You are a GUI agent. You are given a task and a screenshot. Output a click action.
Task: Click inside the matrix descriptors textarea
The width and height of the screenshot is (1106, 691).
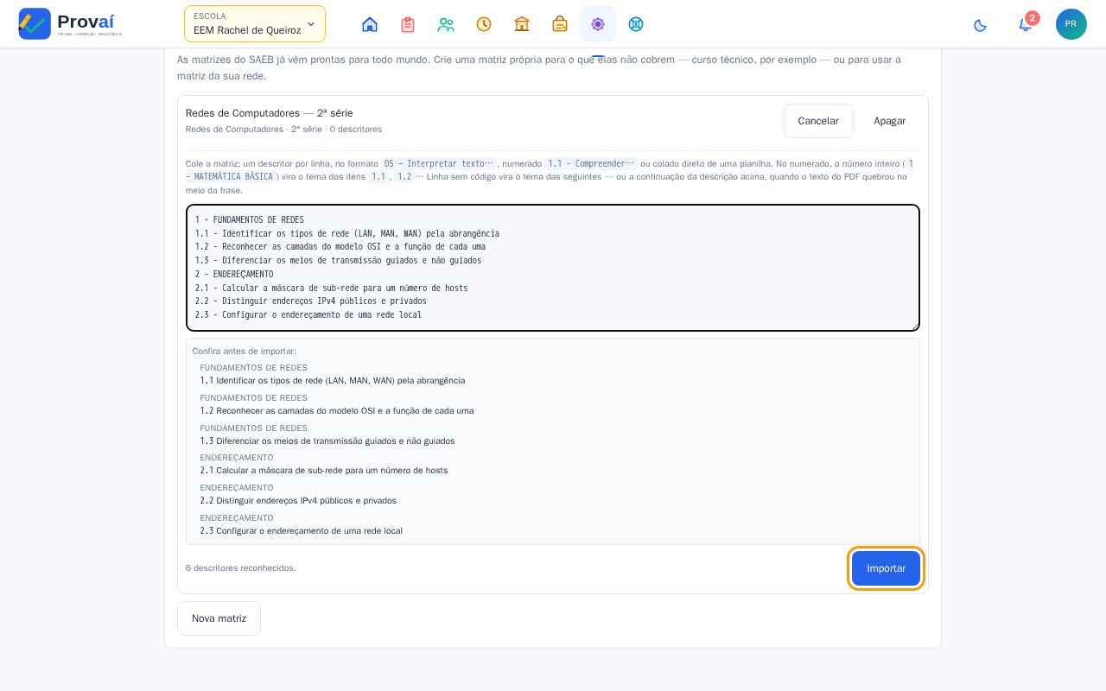point(553,268)
